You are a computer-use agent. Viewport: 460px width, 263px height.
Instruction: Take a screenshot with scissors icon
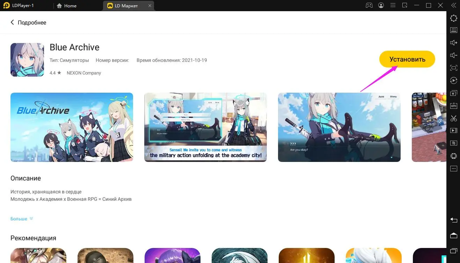point(453,118)
